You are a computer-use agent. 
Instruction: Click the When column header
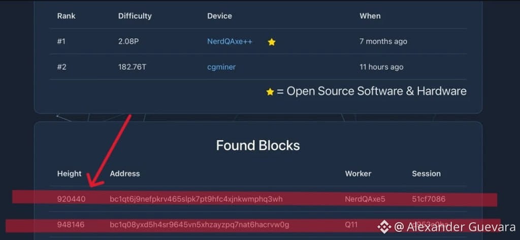click(370, 16)
